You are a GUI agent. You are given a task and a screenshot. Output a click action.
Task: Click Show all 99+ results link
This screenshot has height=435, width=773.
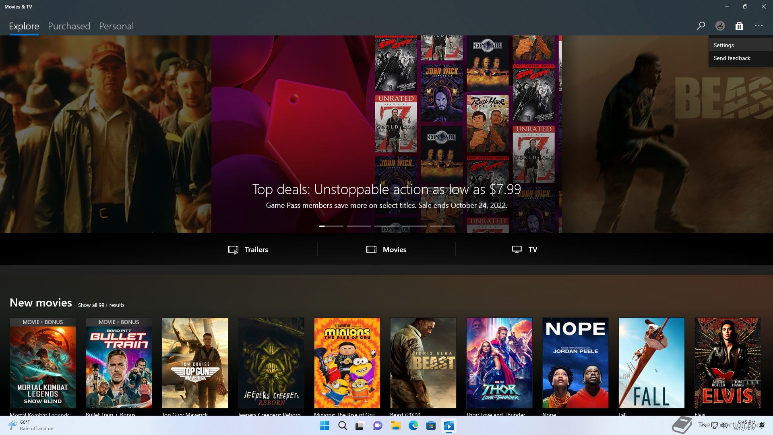[101, 305]
